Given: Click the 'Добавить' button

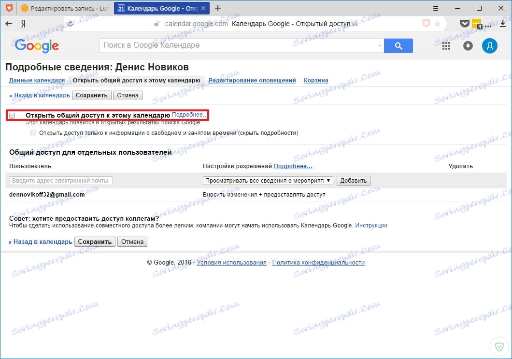Looking at the screenshot, I should [353, 181].
